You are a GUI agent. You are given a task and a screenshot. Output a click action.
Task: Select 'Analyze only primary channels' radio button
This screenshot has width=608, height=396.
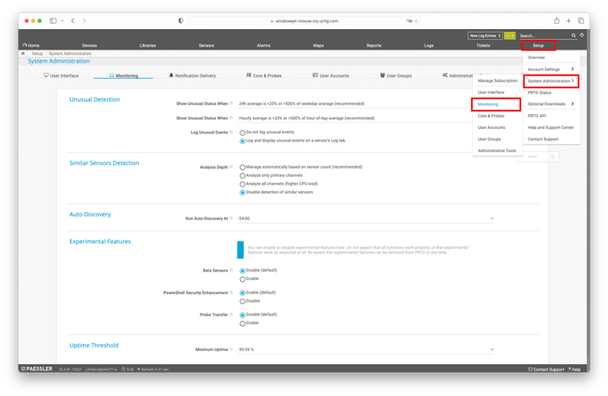243,175
